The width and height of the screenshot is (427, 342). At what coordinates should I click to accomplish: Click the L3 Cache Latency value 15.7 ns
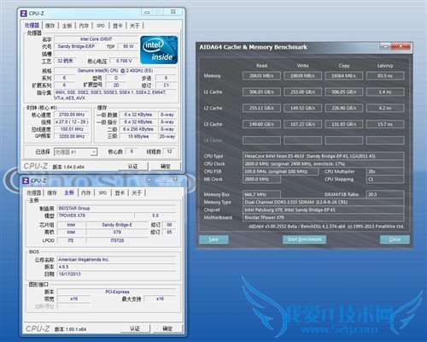[385, 124]
